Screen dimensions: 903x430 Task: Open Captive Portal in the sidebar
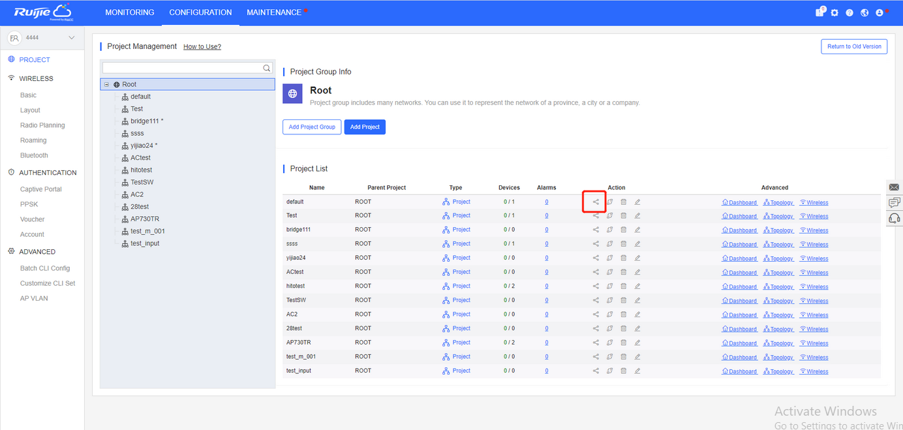pos(40,189)
